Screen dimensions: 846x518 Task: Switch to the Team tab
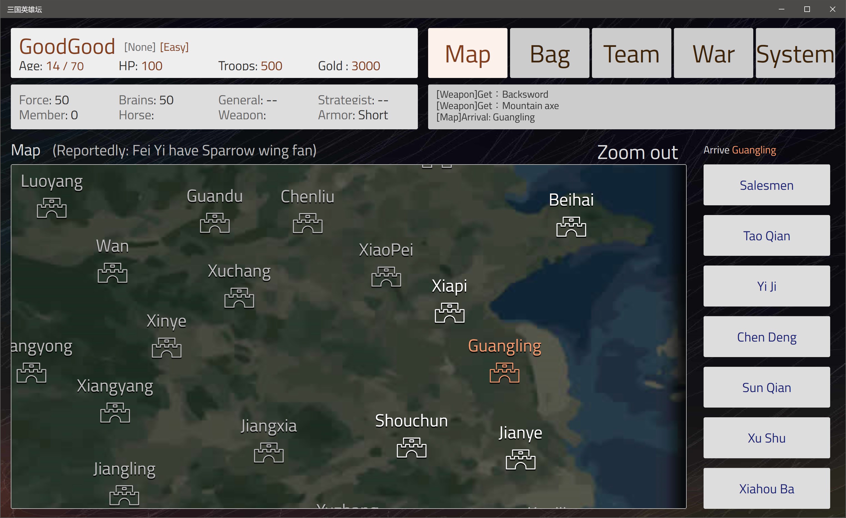(x=631, y=53)
